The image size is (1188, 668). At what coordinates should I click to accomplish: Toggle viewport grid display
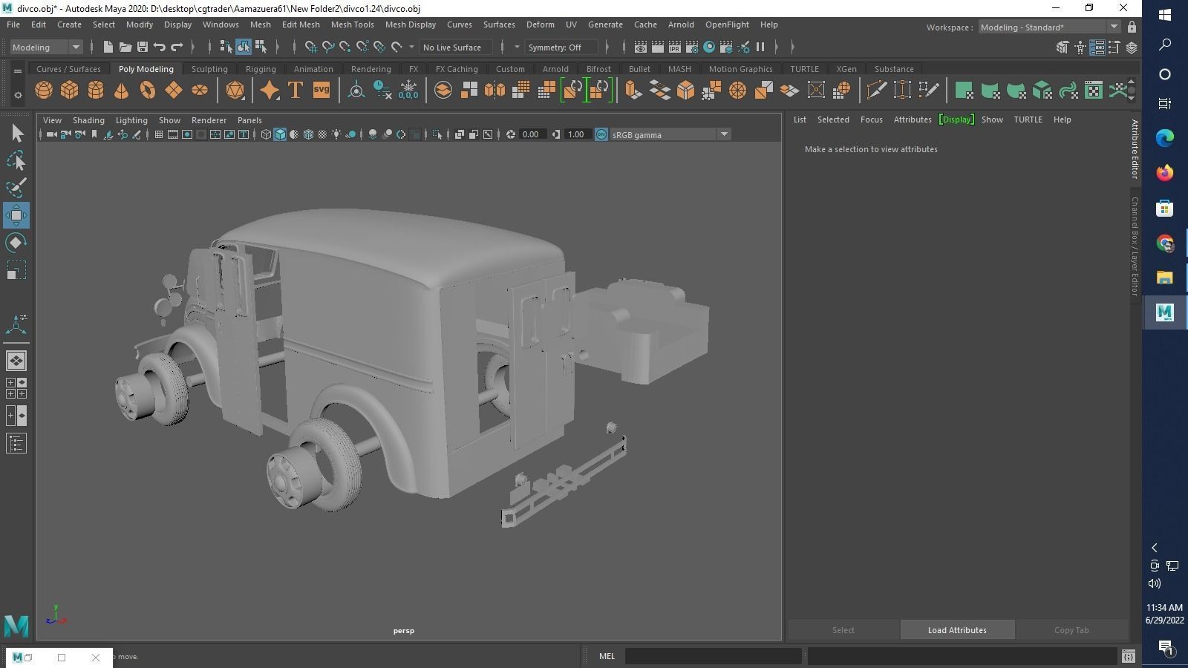(158, 134)
